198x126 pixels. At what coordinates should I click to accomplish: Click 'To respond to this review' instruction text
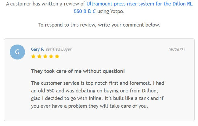pos(99,25)
